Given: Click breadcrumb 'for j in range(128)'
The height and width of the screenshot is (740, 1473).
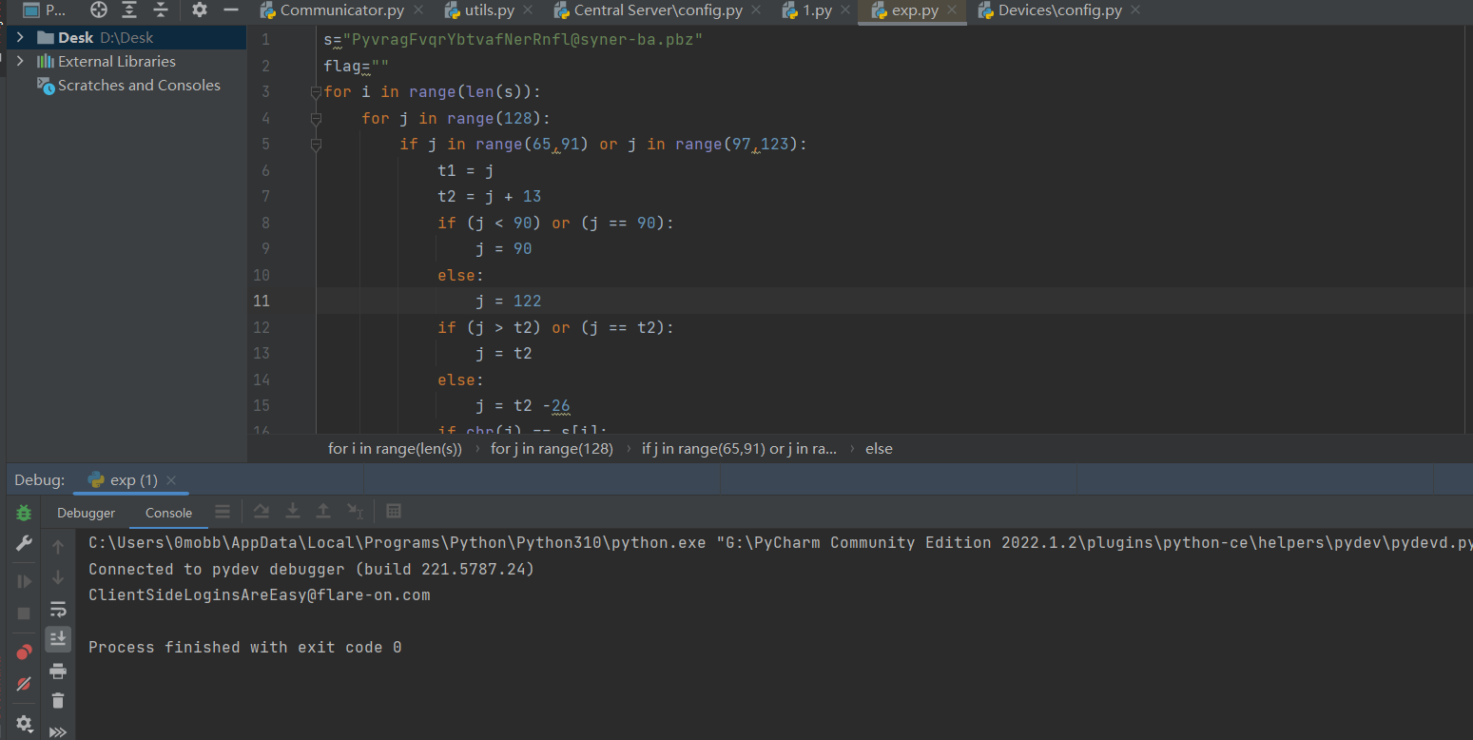Looking at the screenshot, I should click(x=552, y=449).
